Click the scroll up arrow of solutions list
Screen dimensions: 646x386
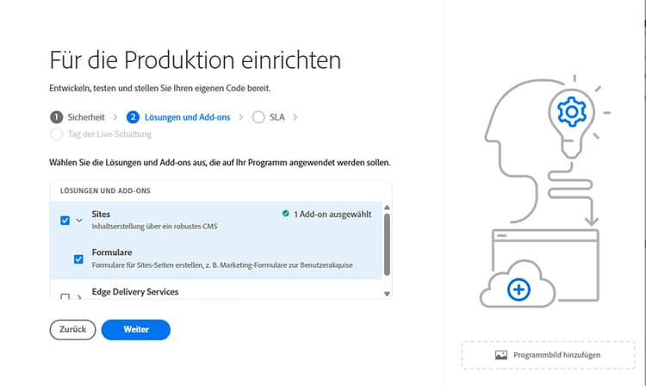[x=387, y=207]
